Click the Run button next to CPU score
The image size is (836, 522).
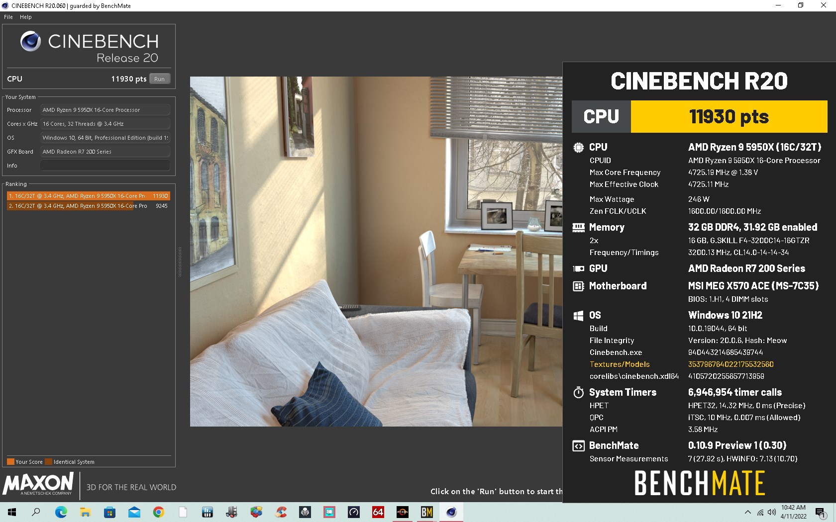pyautogui.click(x=159, y=79)
